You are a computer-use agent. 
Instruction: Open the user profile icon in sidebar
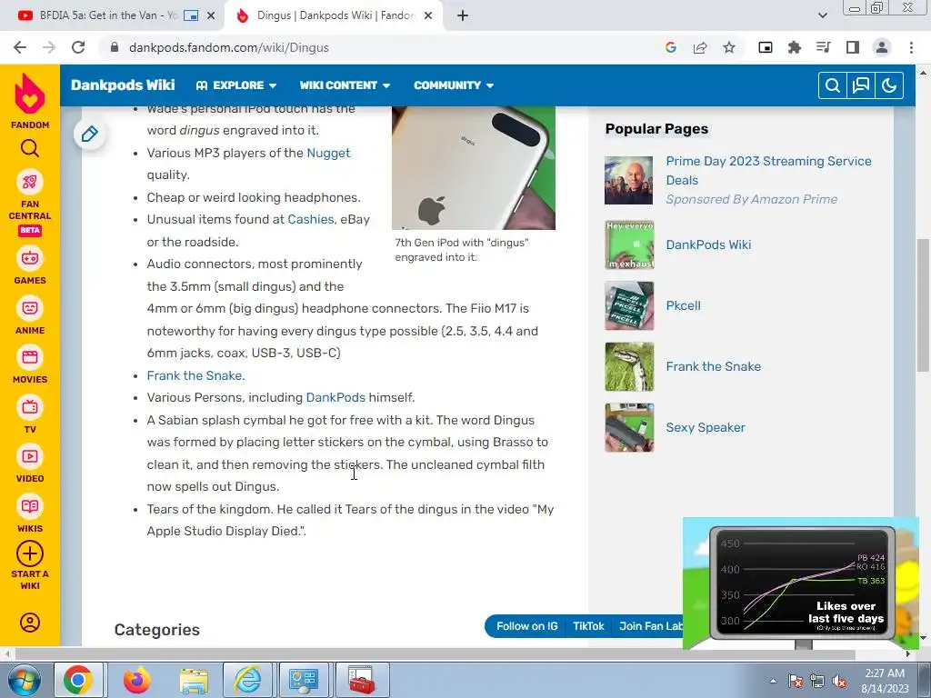point(30,623)
